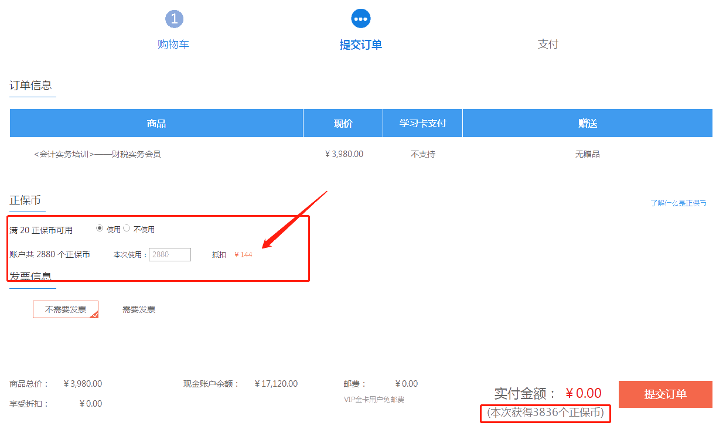
Task: Click the 订单信息 section heading
Action: pyautogui.click(x=30, y=85)
